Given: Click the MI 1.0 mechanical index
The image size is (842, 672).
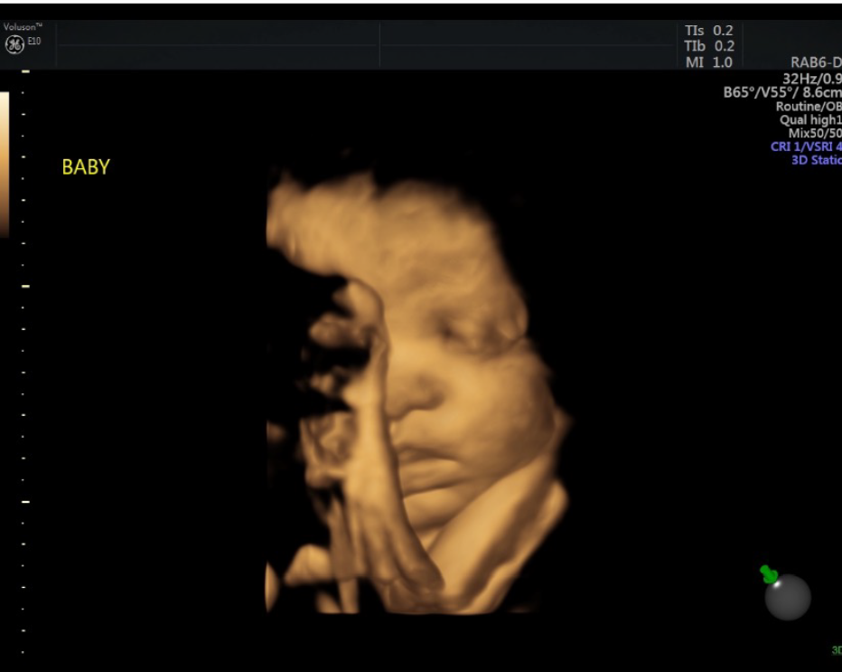Looking at the screenshot, I should click(x=709, y=62).
